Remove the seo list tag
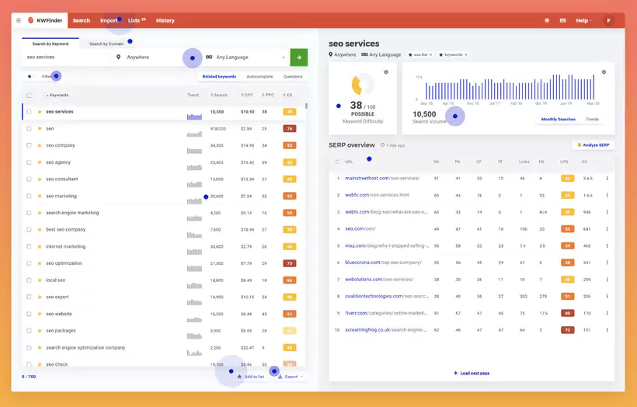The width and height of the screenshot is (637, 407). [x=430, y=54]
